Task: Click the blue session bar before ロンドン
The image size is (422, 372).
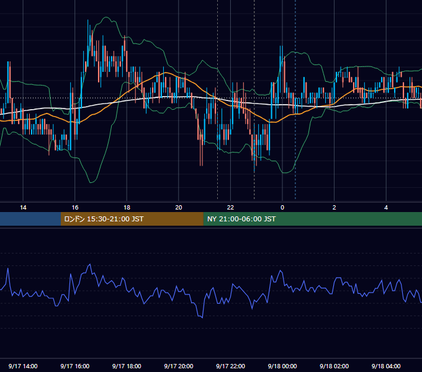Action: pos(30,219)
